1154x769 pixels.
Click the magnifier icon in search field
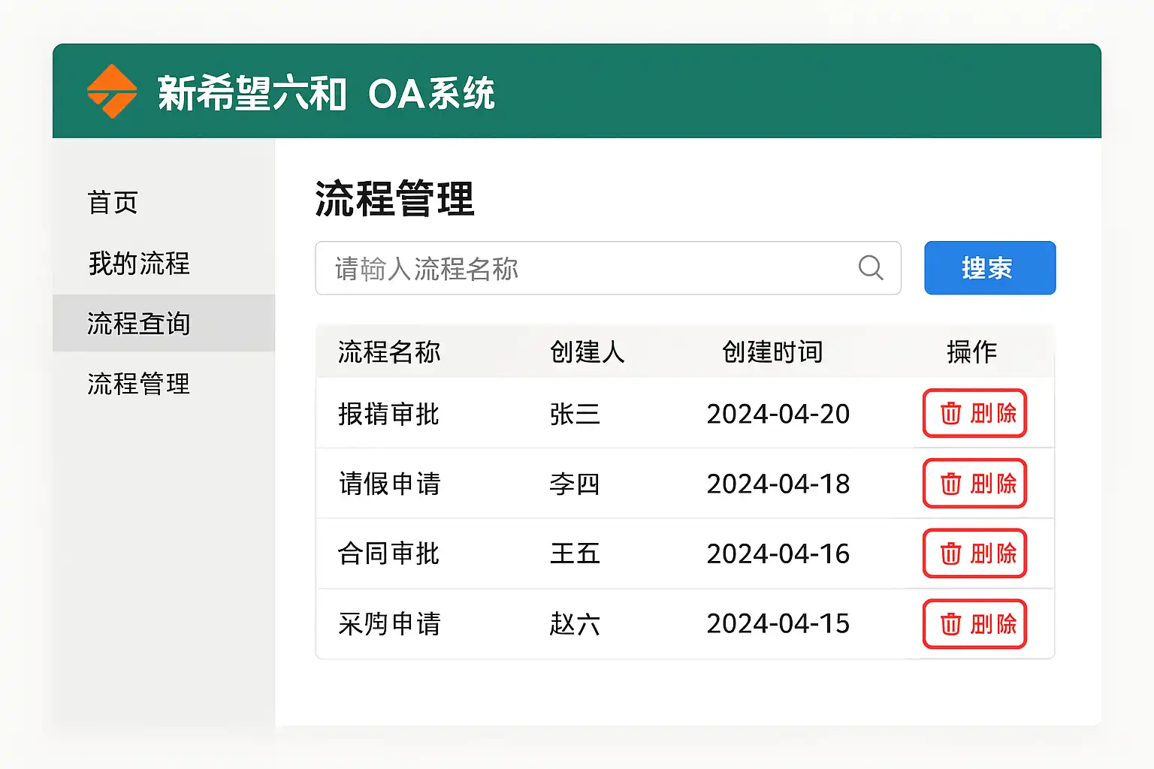[x=870, y=267]
